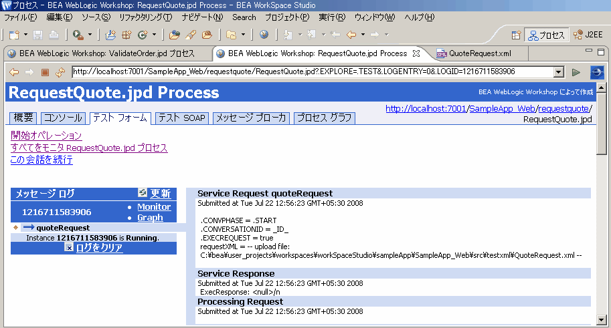
Task: Click the last edit location arrow
Action: point(335,35)
